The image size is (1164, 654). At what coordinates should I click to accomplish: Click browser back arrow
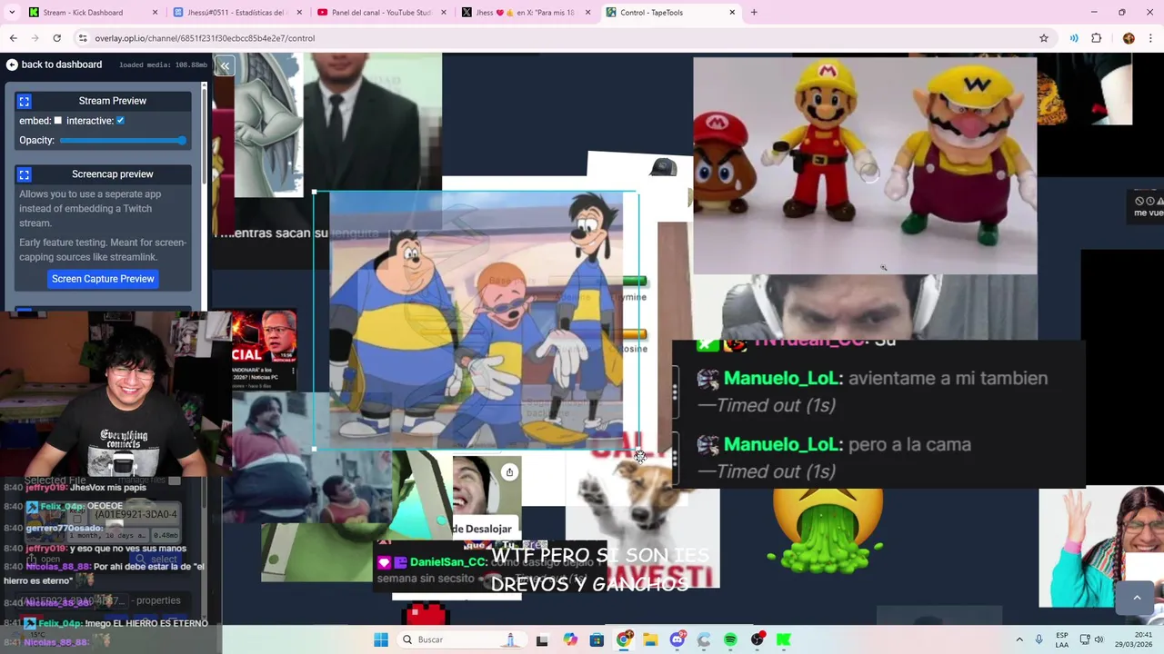[13, 38]
